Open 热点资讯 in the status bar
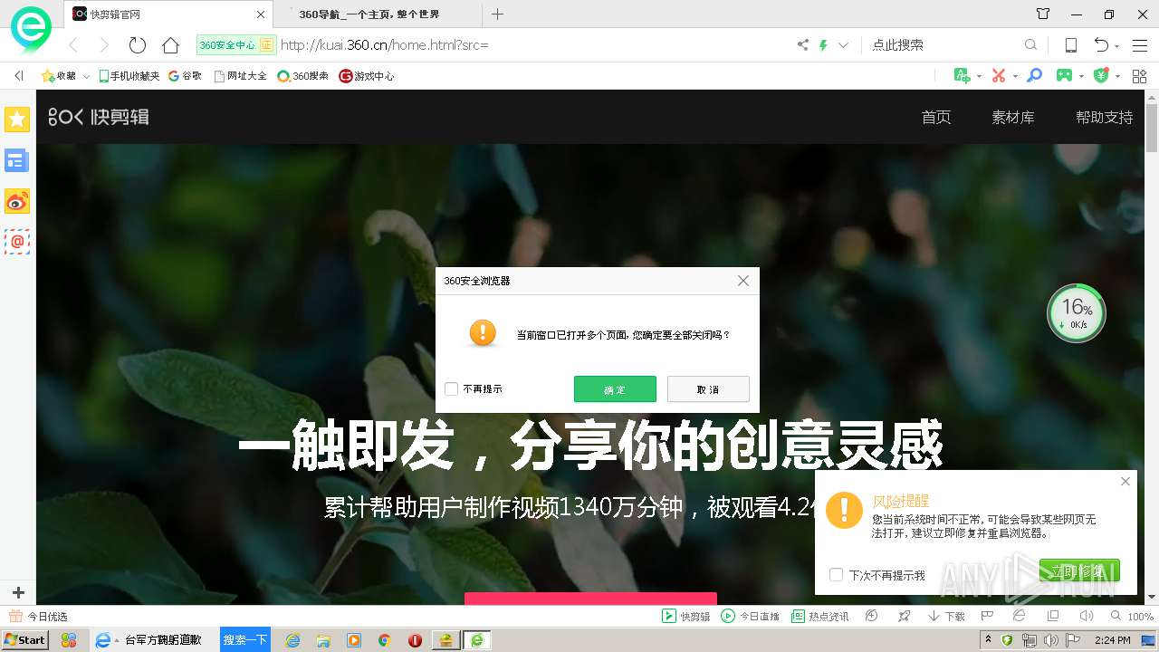Screen dimensions: 1159x652 [x=819, y=616]
